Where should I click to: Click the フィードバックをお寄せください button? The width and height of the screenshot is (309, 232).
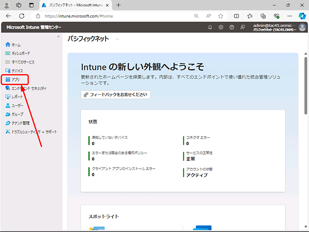116,95
